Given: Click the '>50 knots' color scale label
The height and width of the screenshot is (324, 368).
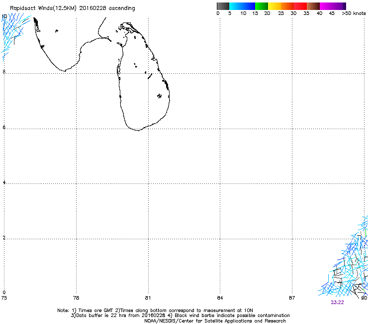Looking at the screenshot, I should click(354, 13).
